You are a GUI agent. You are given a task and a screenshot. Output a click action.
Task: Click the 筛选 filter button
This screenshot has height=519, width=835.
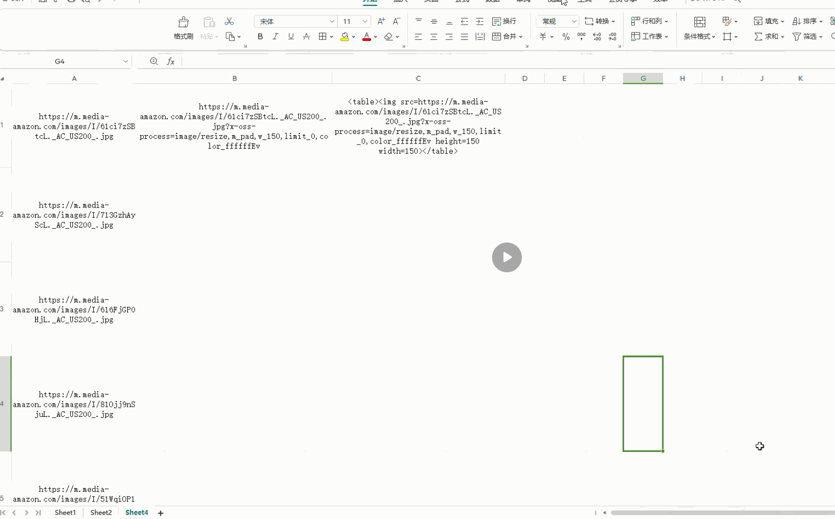pyautogui.click(x=807, y=37)
